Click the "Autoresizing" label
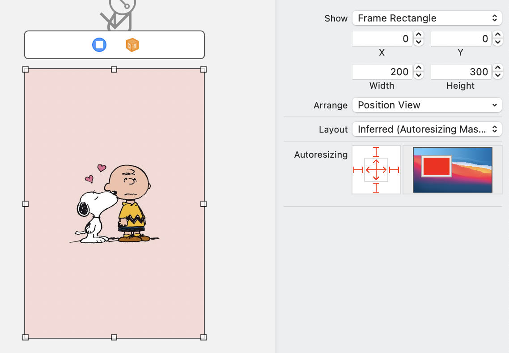 (321, 155)
